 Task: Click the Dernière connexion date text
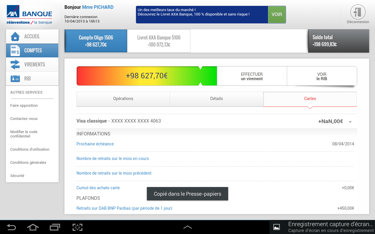[82, 19]
